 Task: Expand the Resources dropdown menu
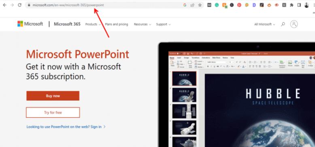[x=143, y=24]
